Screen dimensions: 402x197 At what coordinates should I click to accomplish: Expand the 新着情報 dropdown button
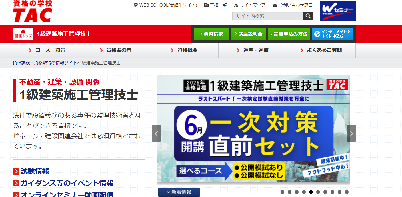[179, 192]
